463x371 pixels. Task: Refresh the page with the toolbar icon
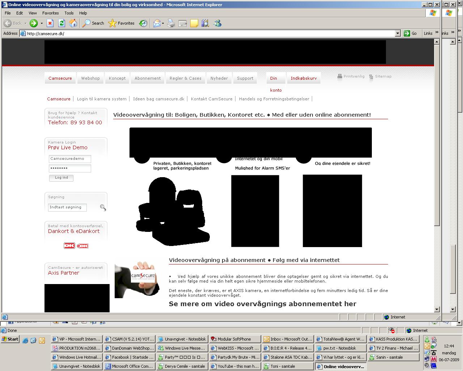coord(61,23)
